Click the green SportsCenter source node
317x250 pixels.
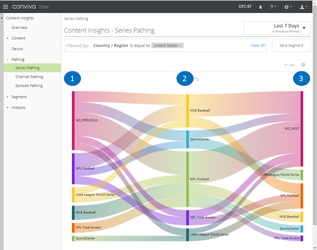tap(73, 238)
